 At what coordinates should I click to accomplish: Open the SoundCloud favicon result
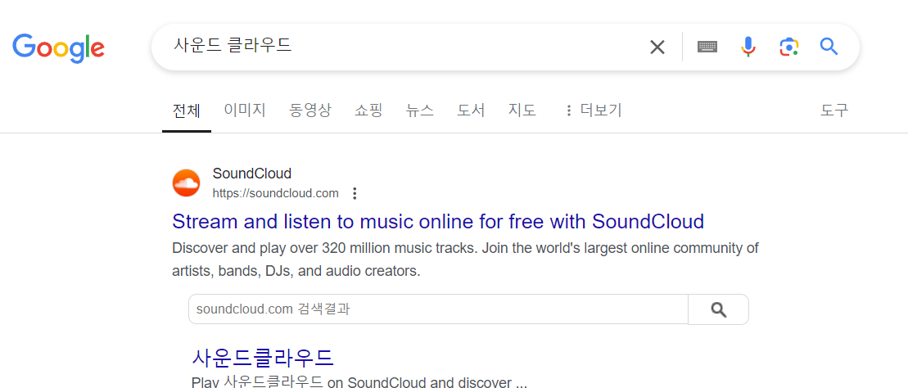point(187,183)
